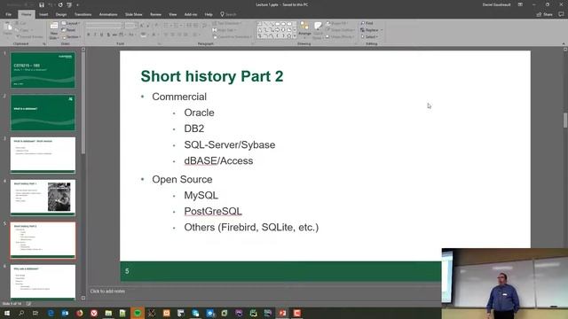The image size is (568, 319).
Task: Click the New Slide button
Action: point(53,30)
